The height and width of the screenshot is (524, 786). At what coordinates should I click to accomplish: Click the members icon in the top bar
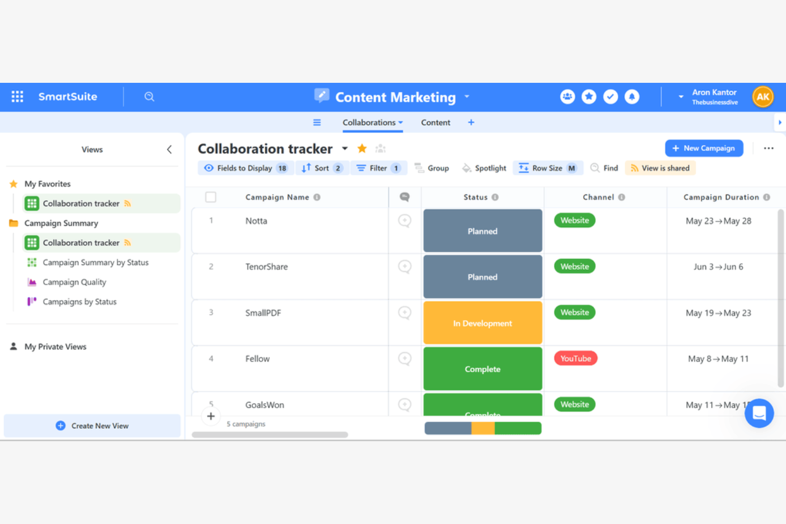click(x=567, y=97)
